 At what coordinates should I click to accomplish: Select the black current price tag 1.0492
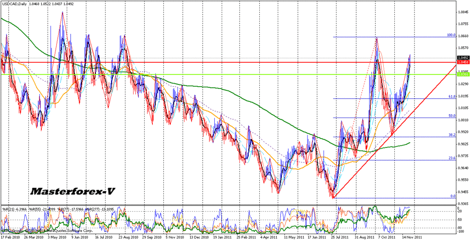pyautogui.click(x=463, y=57)
